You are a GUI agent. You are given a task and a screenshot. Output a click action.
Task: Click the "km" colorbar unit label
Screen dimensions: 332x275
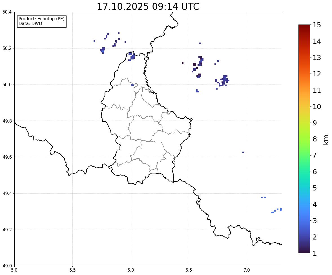(326, 139)
